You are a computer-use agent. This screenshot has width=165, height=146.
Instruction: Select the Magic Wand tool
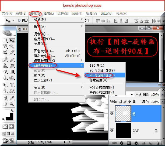pos(12,46)
